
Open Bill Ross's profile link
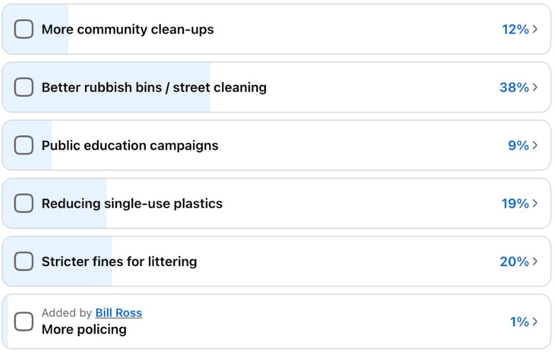(x=119, y=313)
